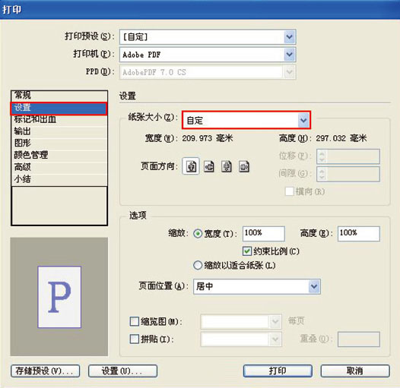Select 颜色管理 in the category list
Screen dimensions: 400x388
pos(59,155)
